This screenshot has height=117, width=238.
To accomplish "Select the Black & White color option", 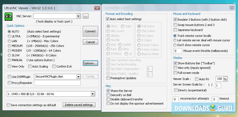I will point(139,54).
